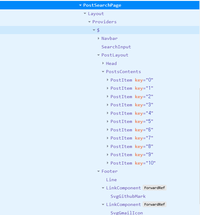Expand PostItem key="3" arrow
The image size is (200, 215).
point(108,105)
